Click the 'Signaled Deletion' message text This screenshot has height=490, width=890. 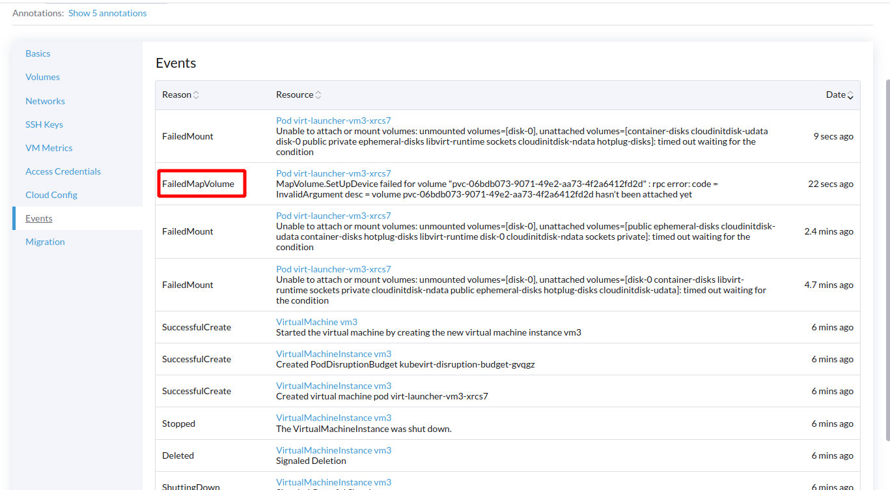point(311,461)
